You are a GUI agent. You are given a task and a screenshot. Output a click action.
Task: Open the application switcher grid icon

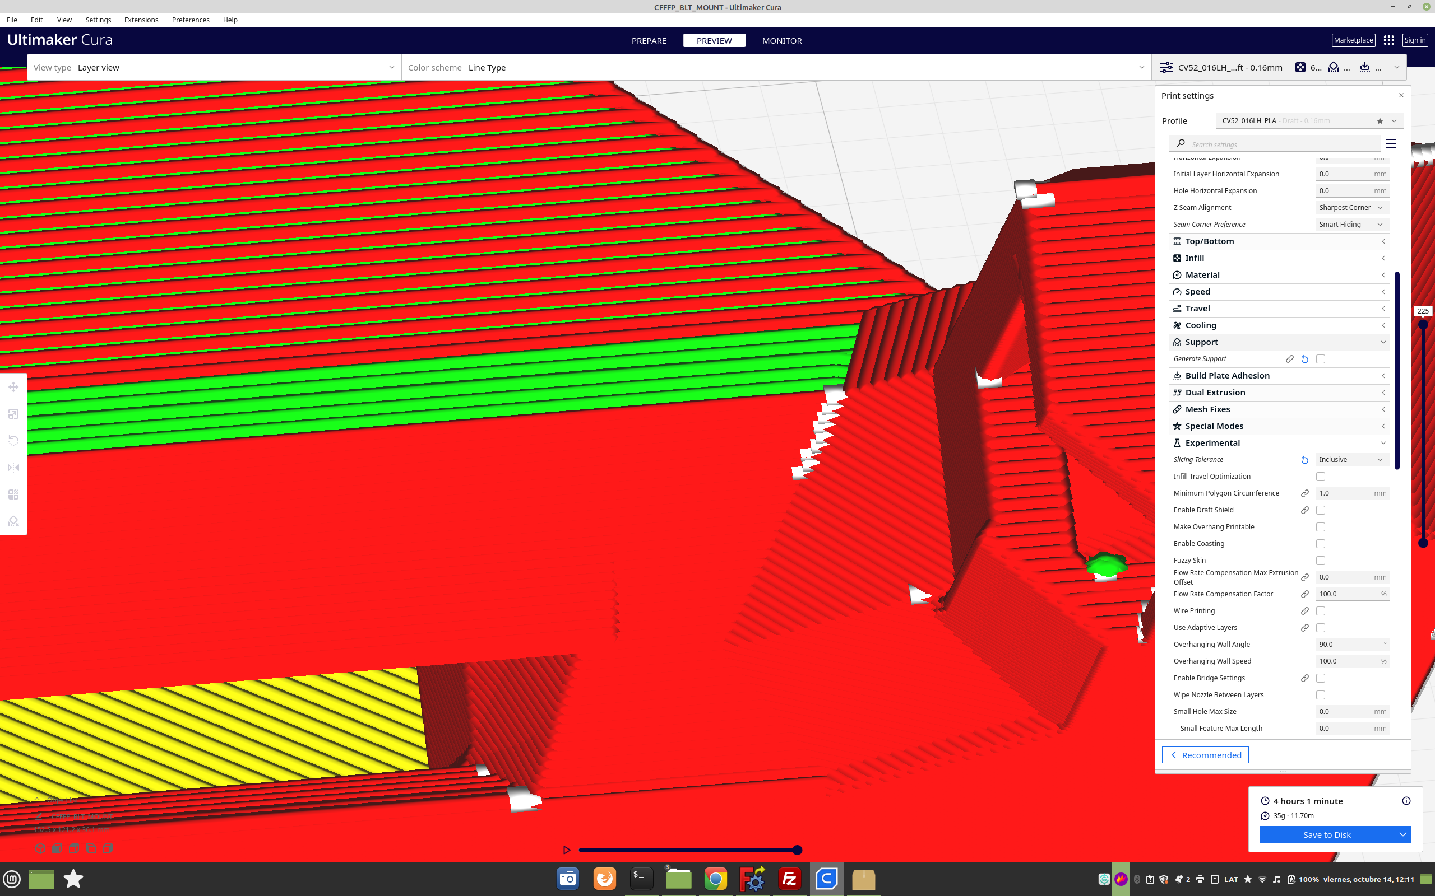point(1388,40)
